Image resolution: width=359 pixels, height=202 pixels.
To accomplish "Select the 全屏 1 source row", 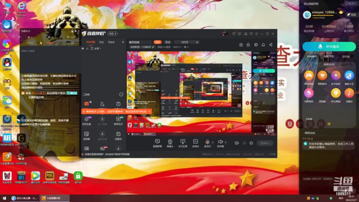I will (103, 48).
